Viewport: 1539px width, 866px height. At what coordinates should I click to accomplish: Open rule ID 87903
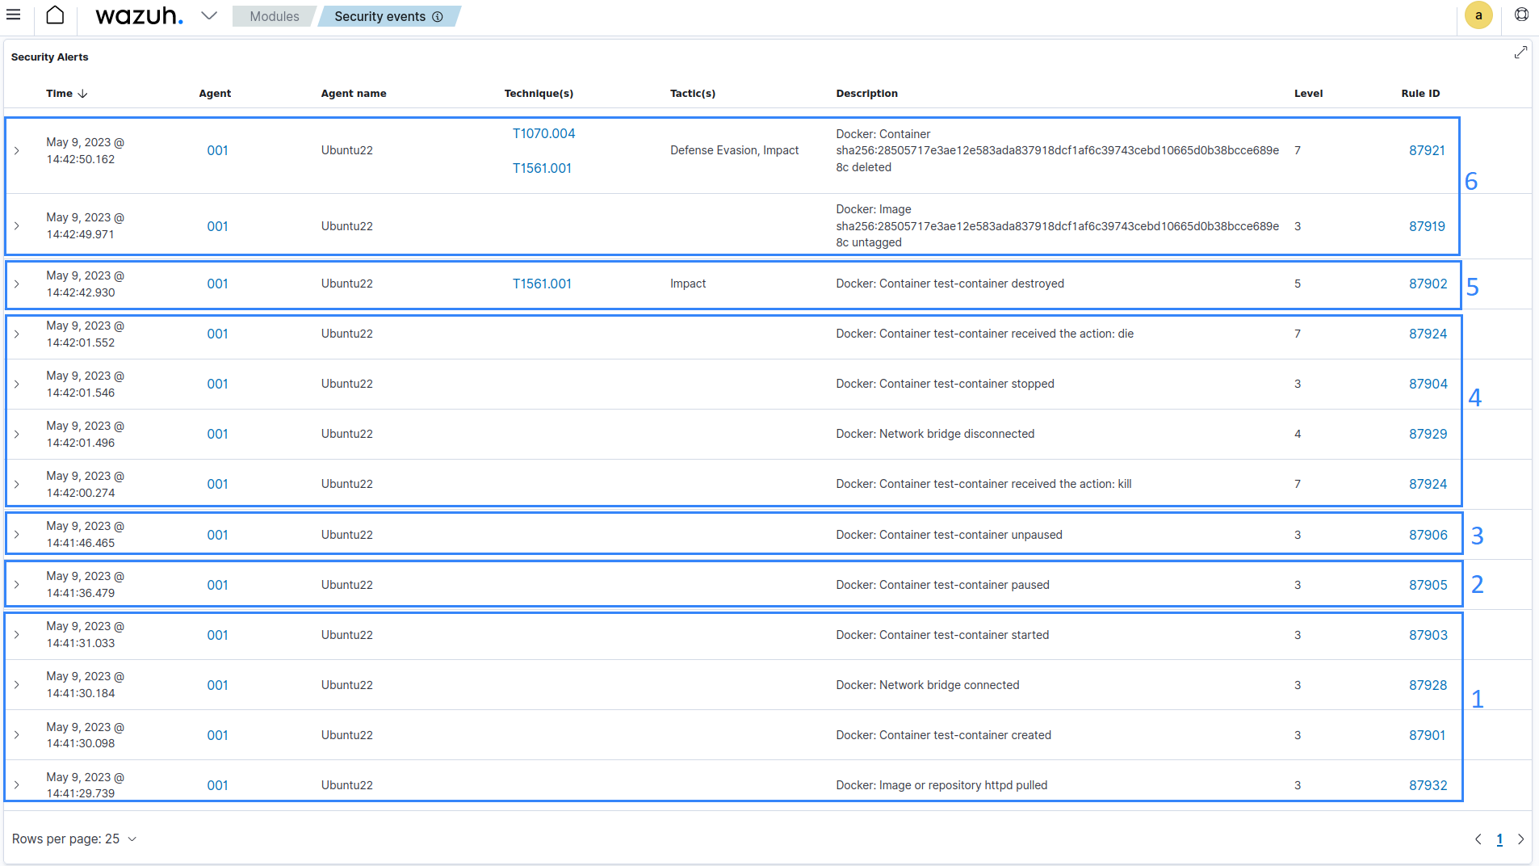pyautogui.click(x=1428, y=635)
